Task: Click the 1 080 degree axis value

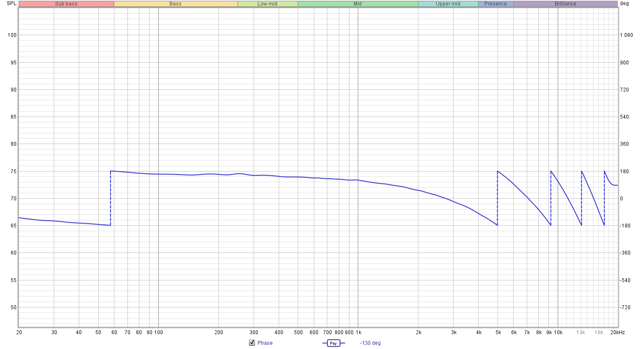Action: tap(627, 35)
